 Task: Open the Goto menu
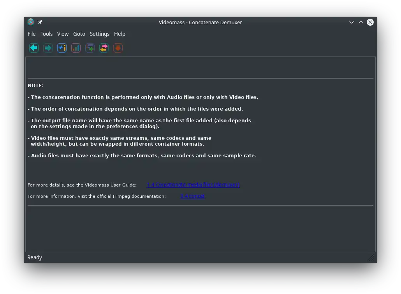click(79, 34)
